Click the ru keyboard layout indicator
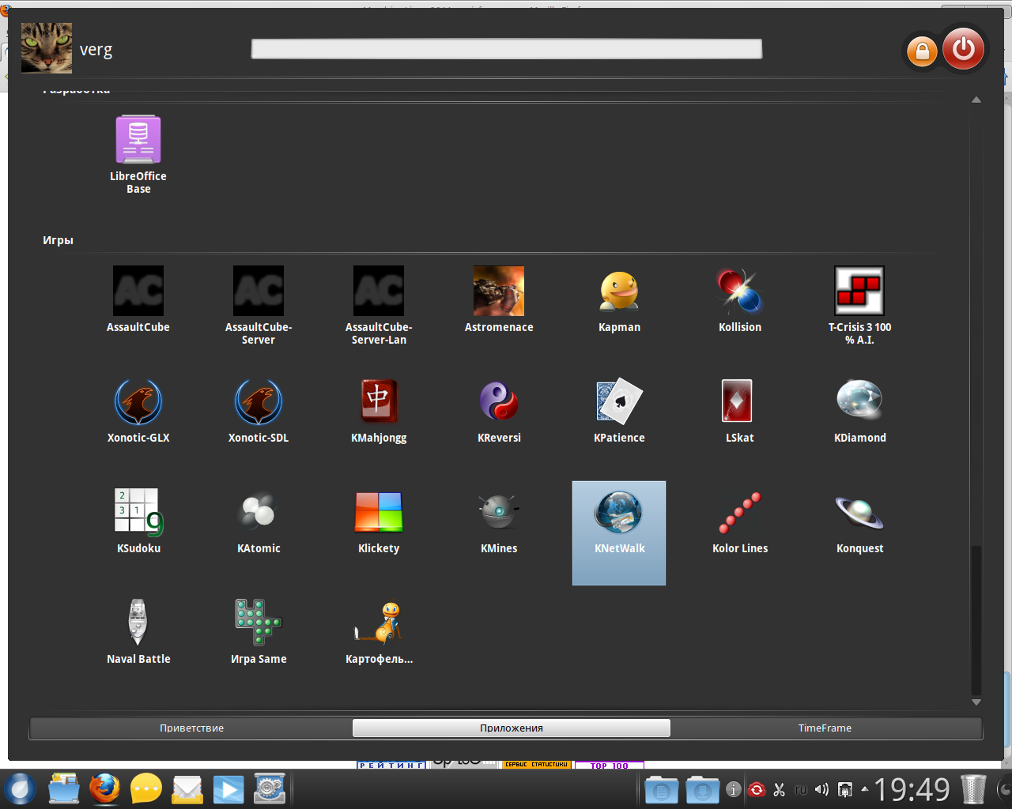 800,789
